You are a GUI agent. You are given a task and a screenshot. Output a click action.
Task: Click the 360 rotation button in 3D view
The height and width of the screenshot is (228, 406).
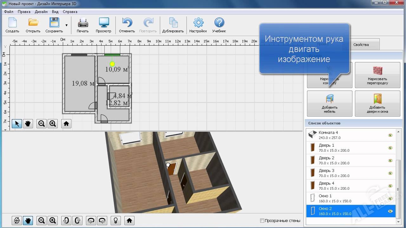pos(17,220)
